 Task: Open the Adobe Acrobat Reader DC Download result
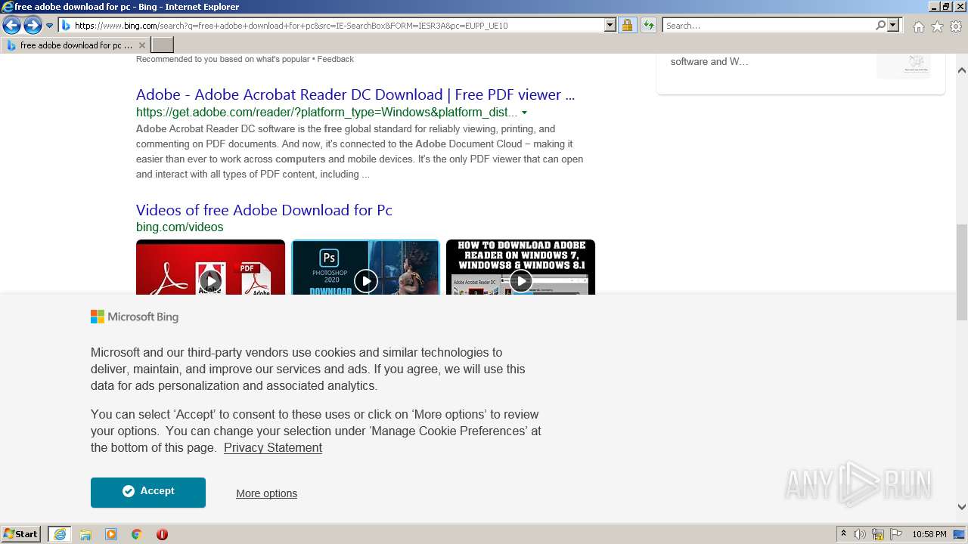pos(355,94)
